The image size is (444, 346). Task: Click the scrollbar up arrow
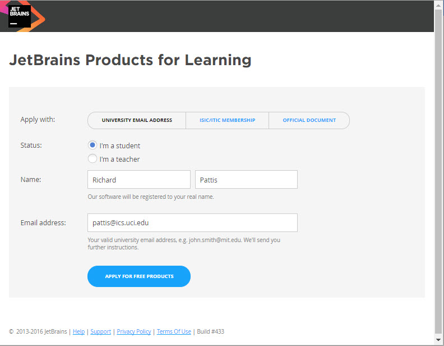point(439,4)
